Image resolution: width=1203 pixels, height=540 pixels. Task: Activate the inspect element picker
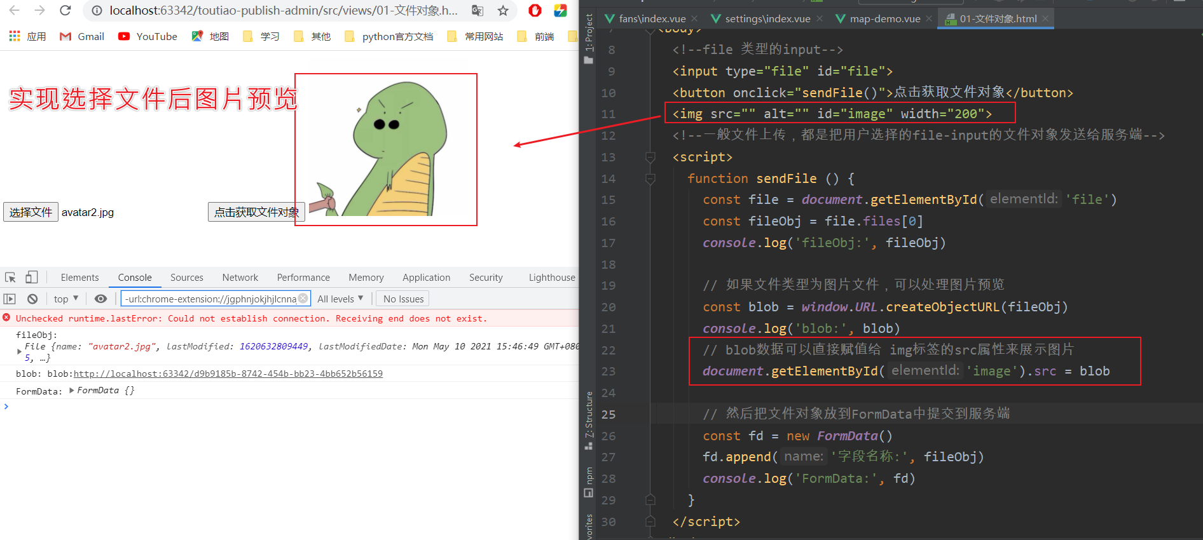click(x=10, y=277)
